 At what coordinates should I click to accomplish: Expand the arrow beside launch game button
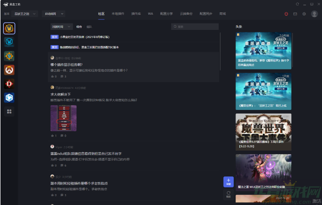62,14
